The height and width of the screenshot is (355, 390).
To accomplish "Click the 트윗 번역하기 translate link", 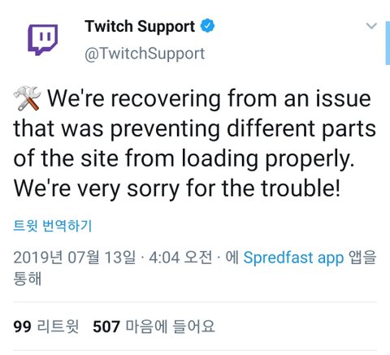I will (x=53, y=226).
